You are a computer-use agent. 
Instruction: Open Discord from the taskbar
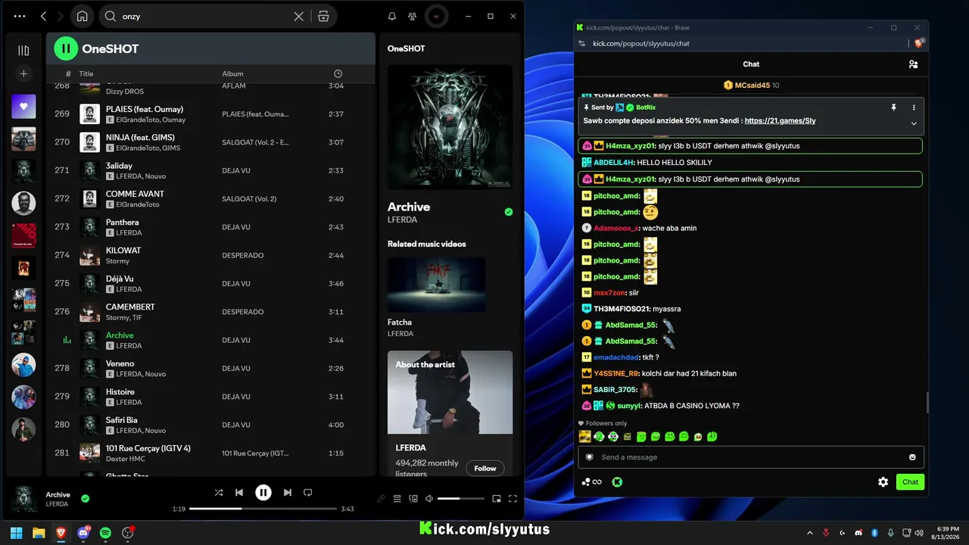tap(83, 533)
